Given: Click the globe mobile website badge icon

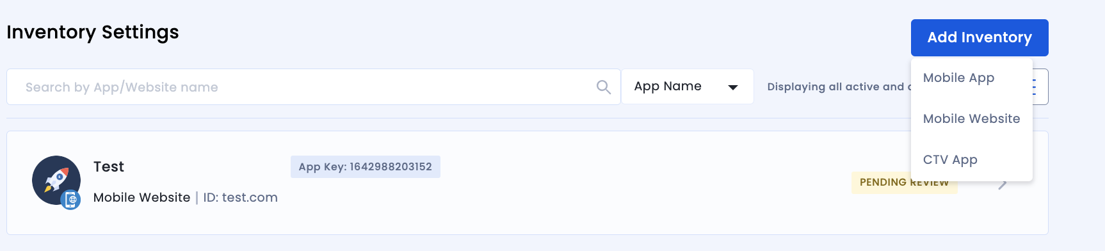Looking at the screenshot, I should [x=71, y=200].
